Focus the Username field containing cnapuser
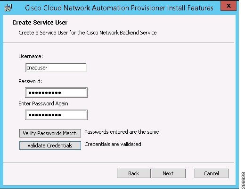Viewport: 245px width, 189px height. (x=56, y=68)
